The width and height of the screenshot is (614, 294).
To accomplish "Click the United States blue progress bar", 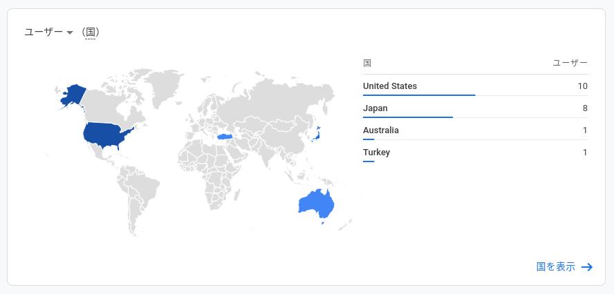I will (419, 95).
